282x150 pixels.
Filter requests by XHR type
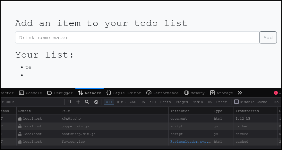pos(152,102)
